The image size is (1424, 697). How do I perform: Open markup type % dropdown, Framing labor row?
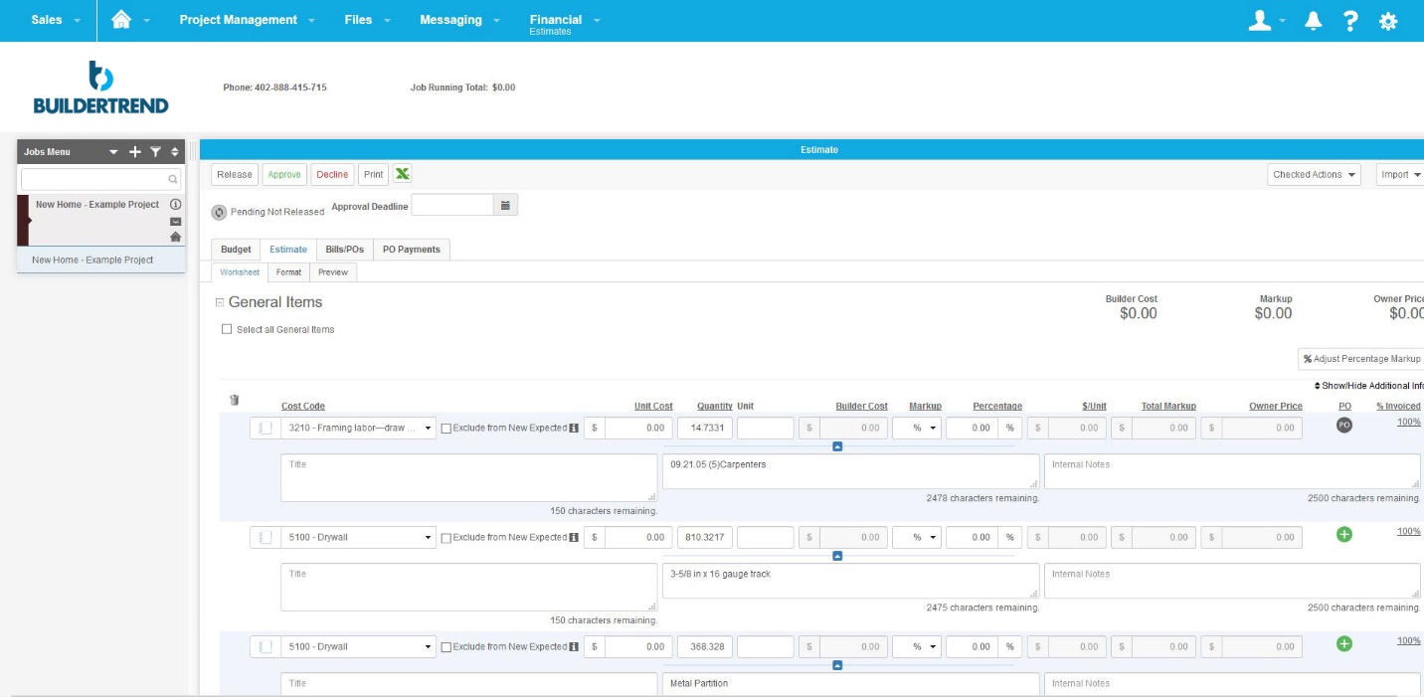pos(917,428)
